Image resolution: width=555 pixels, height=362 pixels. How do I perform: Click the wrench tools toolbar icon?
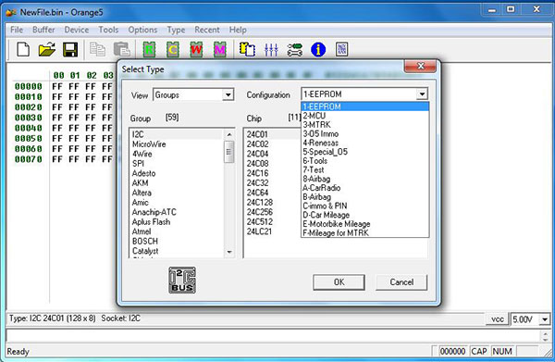(x=294, y=50)
